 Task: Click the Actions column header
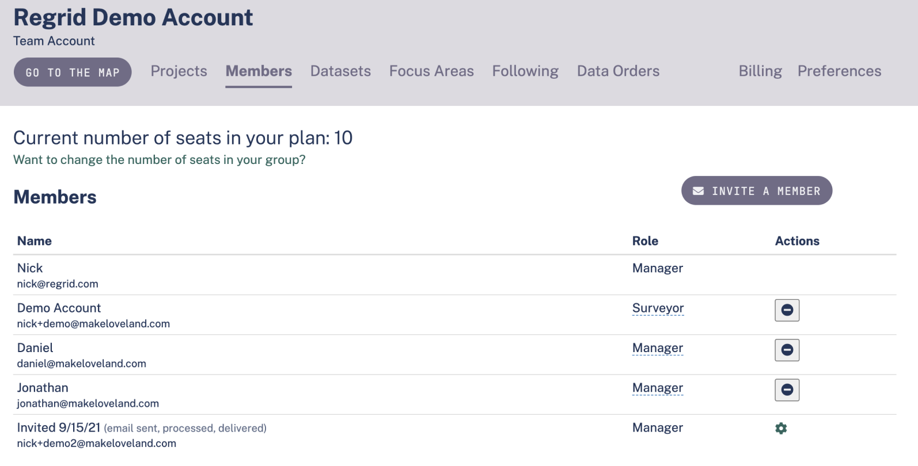797,241
